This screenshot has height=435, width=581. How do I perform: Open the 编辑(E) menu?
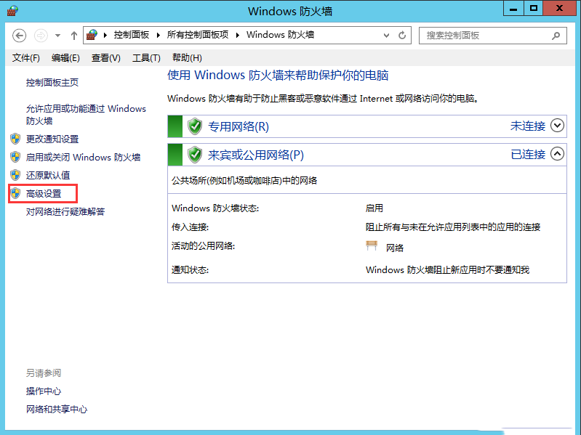65,58
